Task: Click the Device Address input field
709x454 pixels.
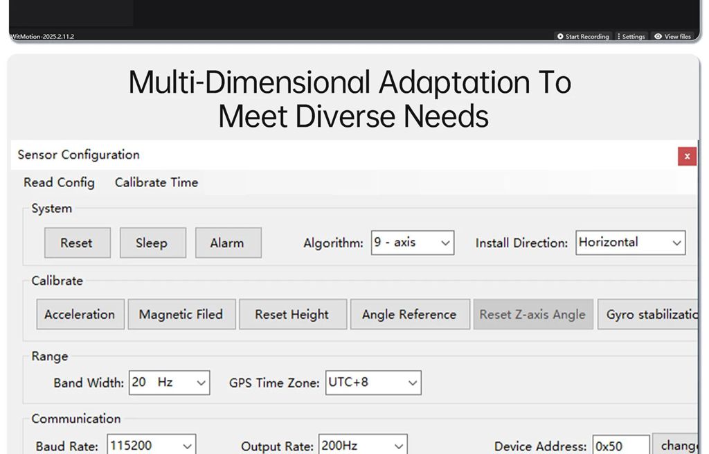Action: coord(620,446)
